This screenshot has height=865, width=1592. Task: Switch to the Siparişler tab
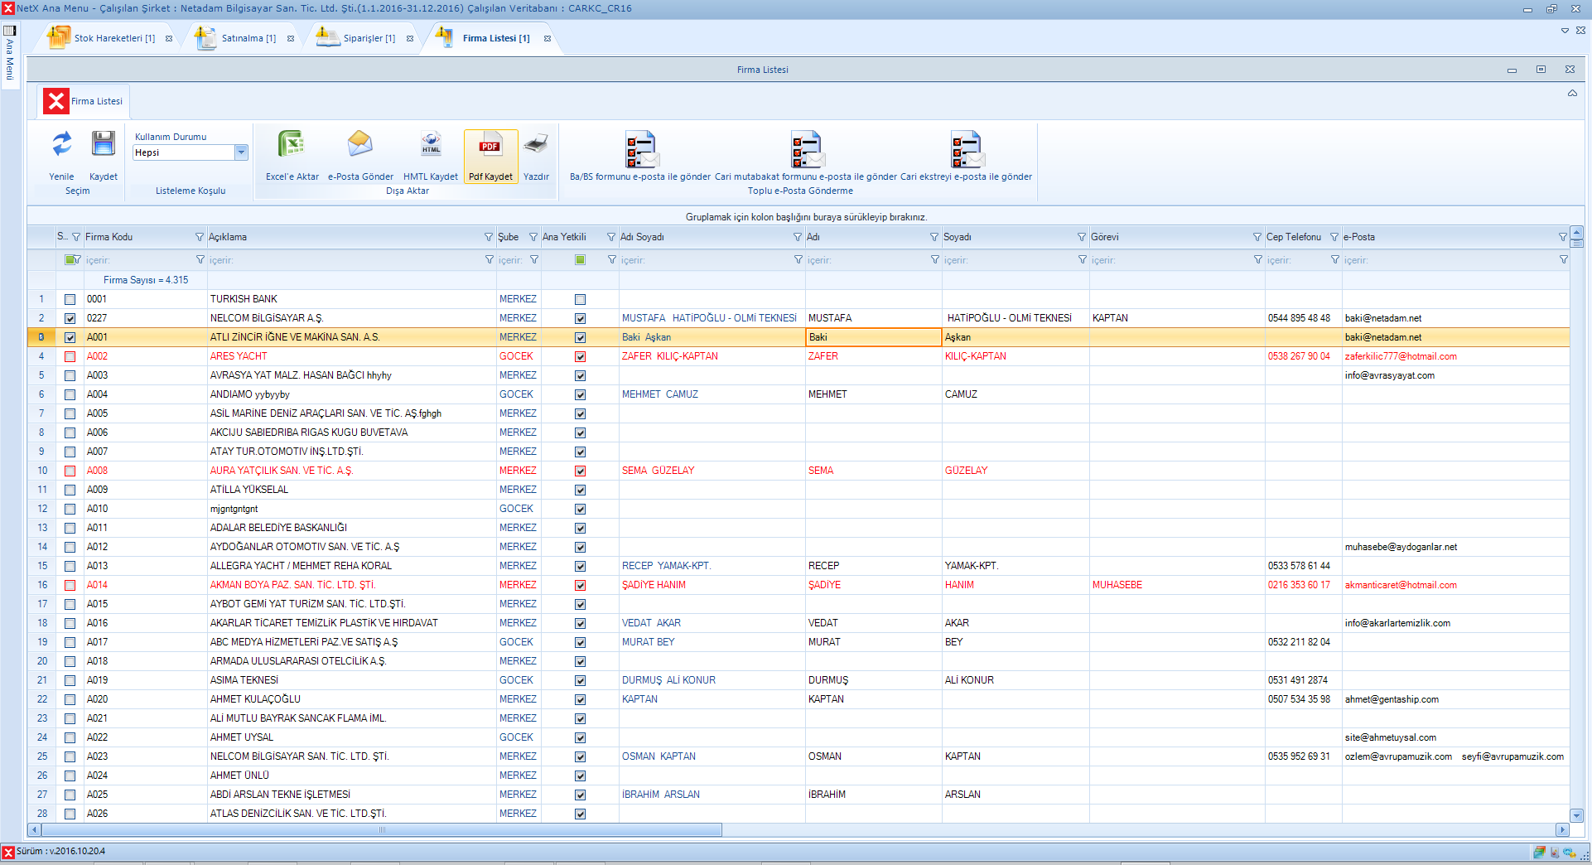(369, 38)
